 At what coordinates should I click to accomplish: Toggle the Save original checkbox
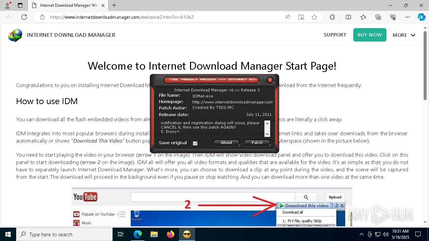[195, 143]
